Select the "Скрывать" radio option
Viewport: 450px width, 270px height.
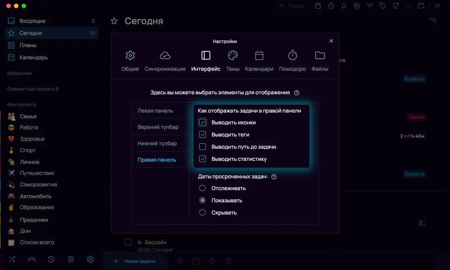[202, 212]
